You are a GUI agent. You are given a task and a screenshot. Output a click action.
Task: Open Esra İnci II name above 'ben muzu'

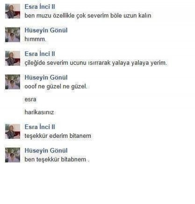pyautogui.click(x=40, y=7)
